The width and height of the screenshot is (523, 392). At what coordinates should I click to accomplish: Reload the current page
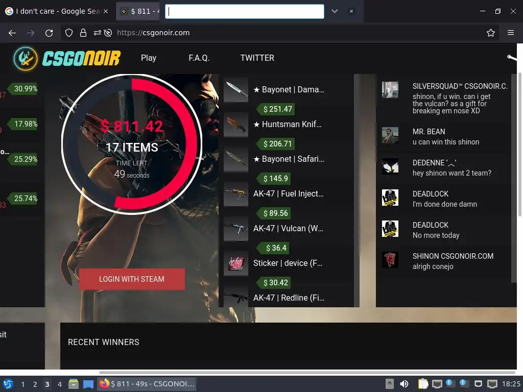coord(49,33)
